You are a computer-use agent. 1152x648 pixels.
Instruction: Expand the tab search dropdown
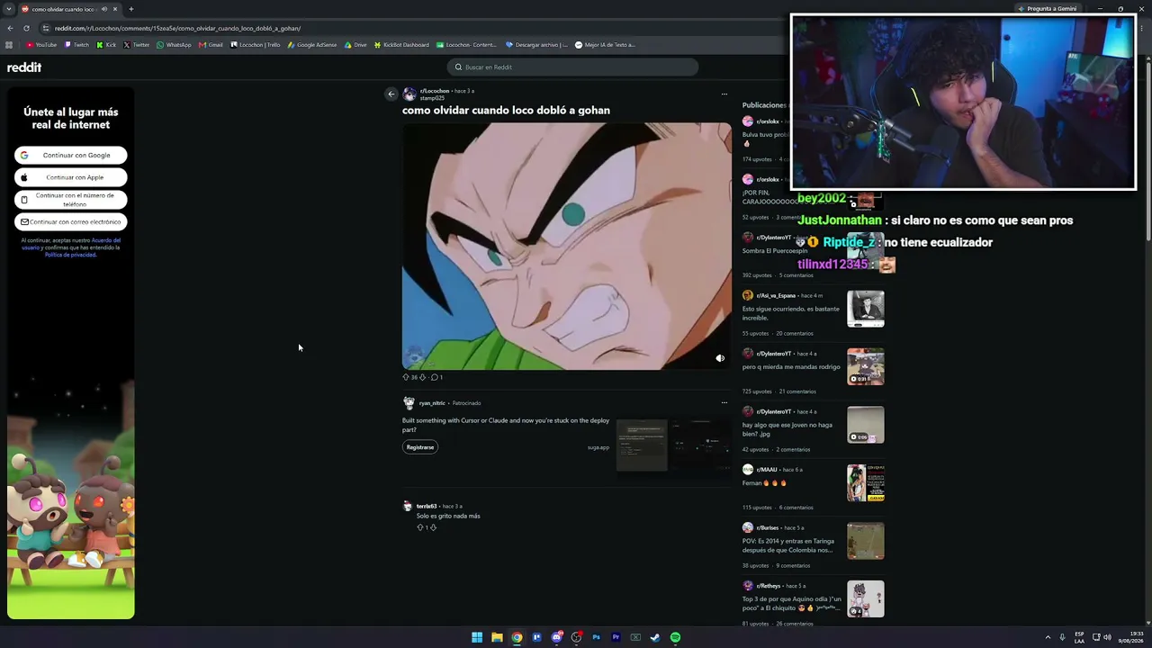[9, 9]
